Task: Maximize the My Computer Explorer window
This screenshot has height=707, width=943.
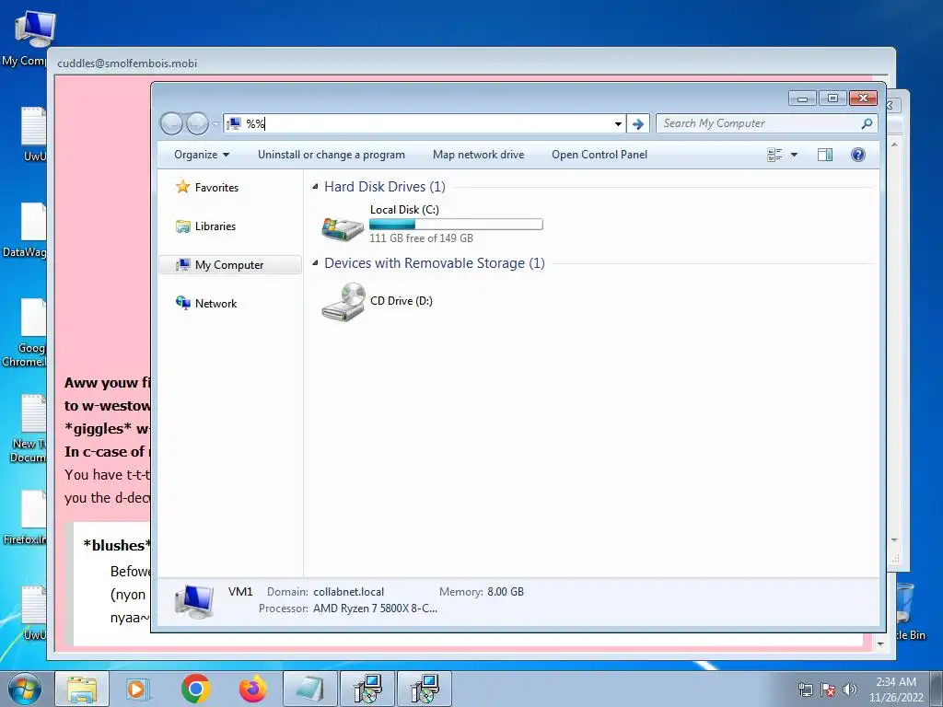Action: click(x=832, y=98)
